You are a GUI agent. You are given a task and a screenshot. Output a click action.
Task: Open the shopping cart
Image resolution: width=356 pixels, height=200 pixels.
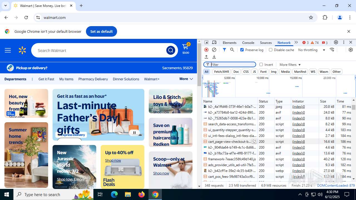(186, 49)
